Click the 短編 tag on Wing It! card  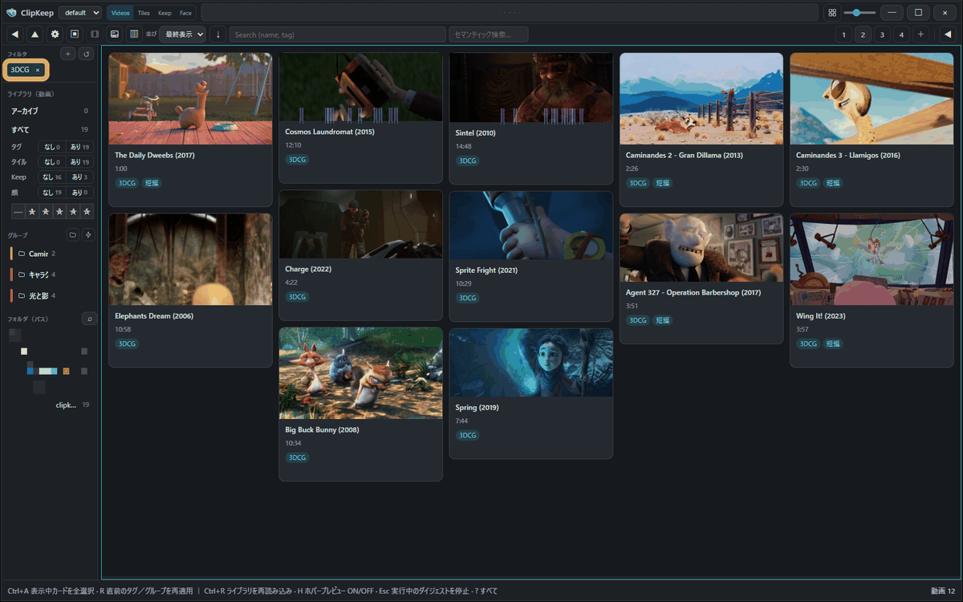(x=832, y=344)
